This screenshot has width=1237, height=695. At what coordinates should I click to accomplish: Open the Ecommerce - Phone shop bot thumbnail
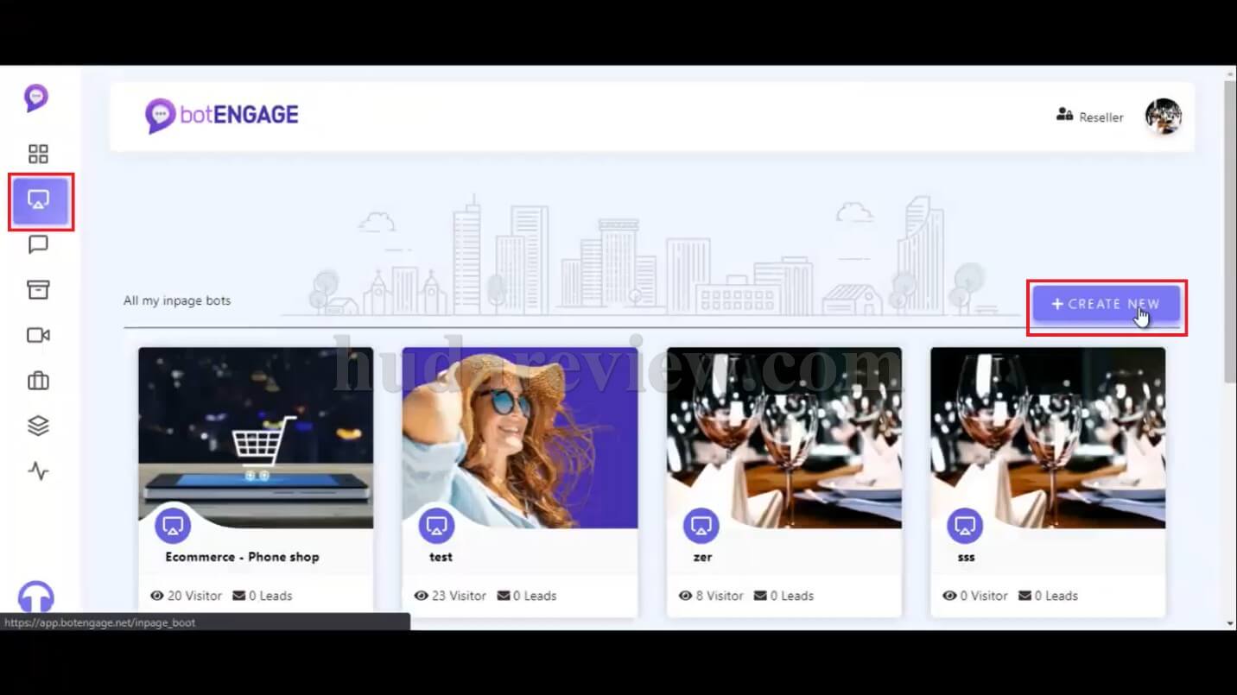point(256,438)
